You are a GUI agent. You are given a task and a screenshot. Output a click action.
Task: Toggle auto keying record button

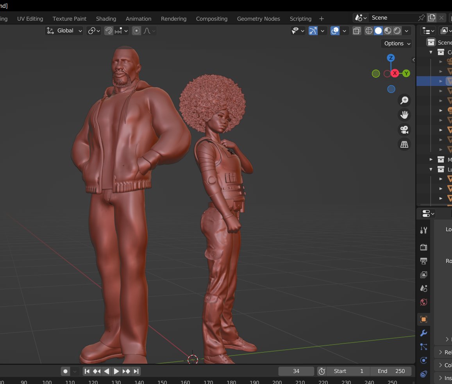point(65,371)
